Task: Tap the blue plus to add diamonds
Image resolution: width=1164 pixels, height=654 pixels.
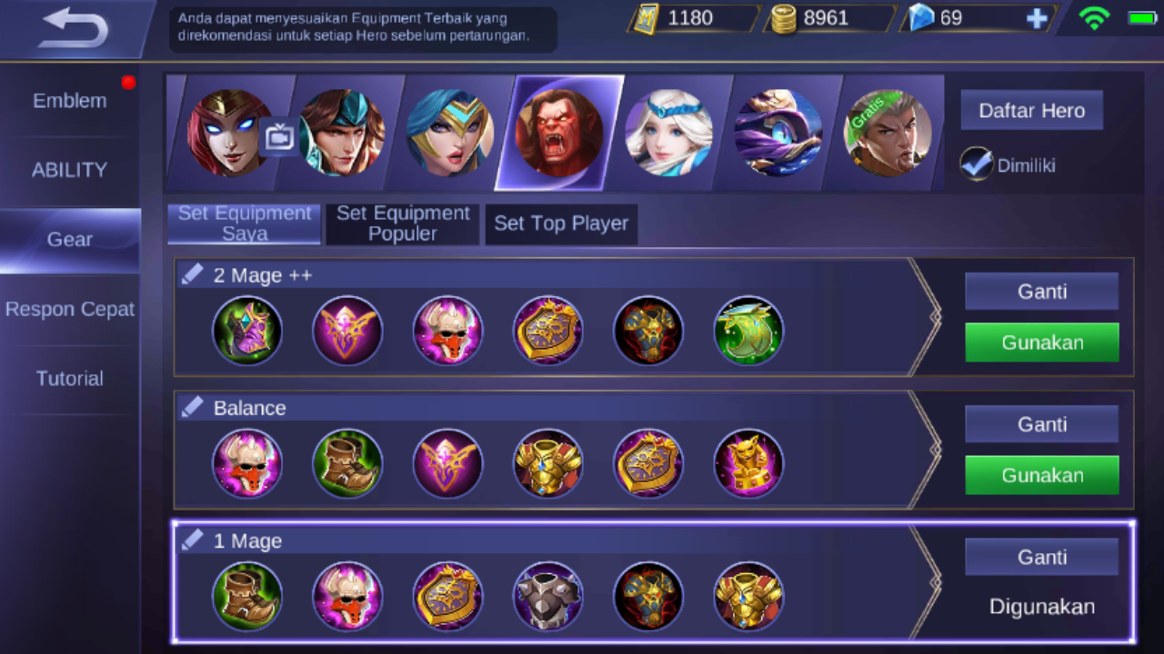Action: (1036, 19)
